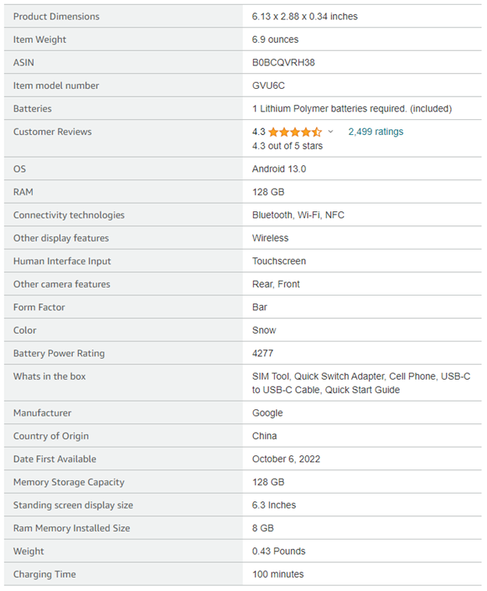This screenshot has height=591, width=487.
Task: Open the 2,499 ratings link
Action: [375, 132]
